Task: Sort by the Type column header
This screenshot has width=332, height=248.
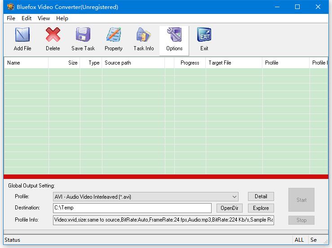Action: [91, 63]
